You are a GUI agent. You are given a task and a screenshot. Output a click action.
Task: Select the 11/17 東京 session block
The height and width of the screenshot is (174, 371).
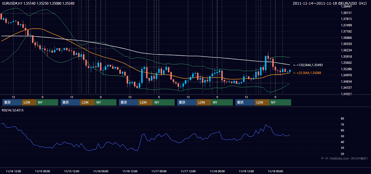click(x=187, y=102)
